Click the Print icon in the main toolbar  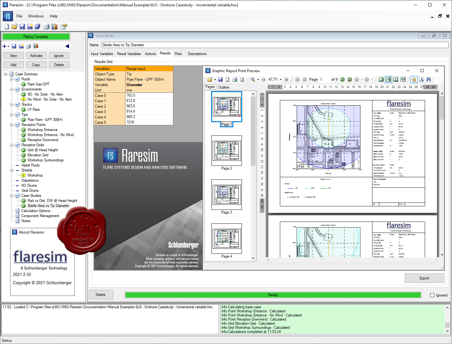47,27
